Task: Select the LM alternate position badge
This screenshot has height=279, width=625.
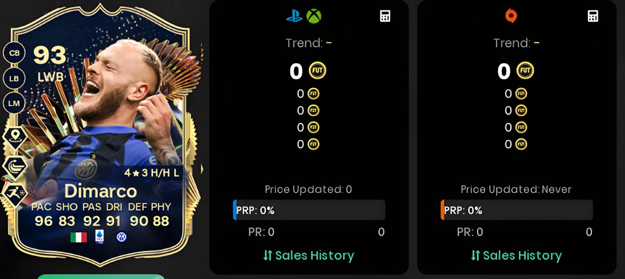Action: click(x=14, y=104)
